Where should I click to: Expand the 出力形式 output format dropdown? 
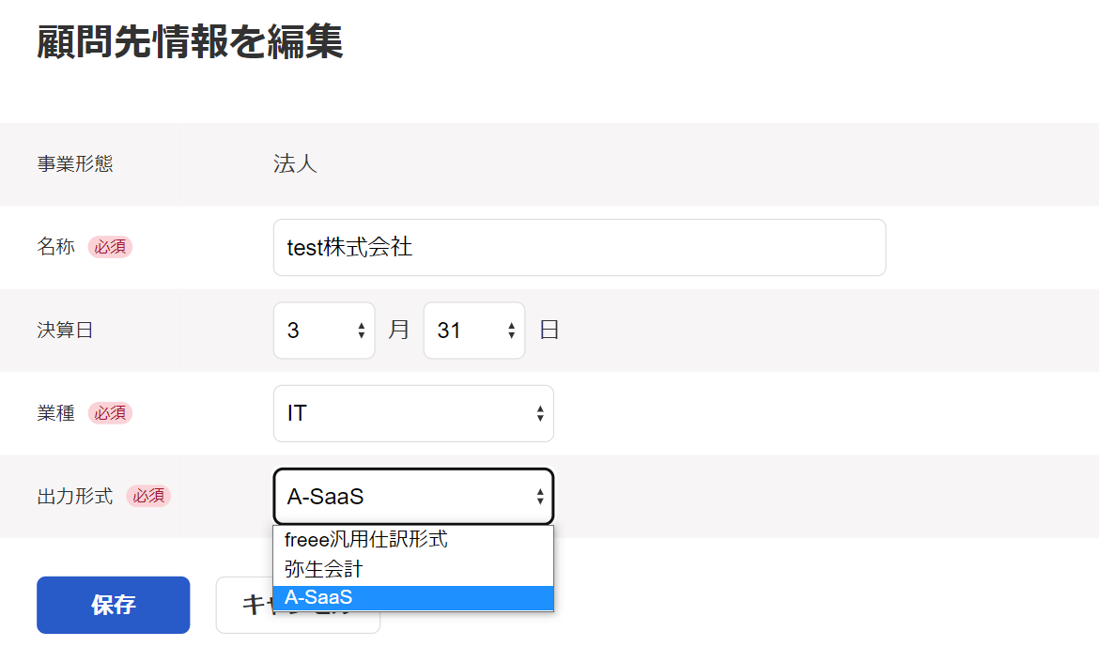coord(413,496)
